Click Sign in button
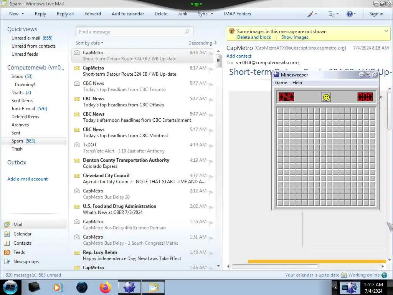This screenshot has height=295, width=393. [x=376, y=14]
